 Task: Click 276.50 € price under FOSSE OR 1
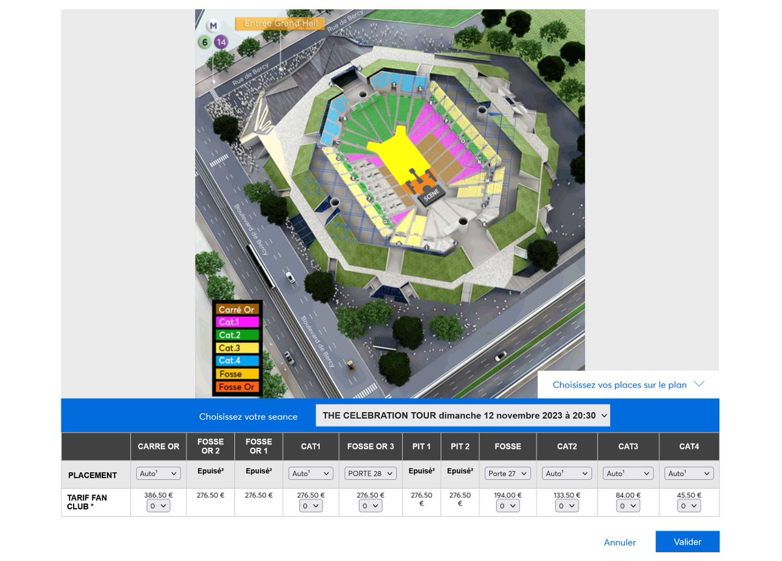click(x=259, y=495)
